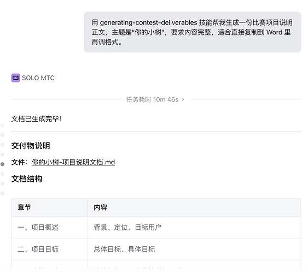Image resolution: width=308 pixels, height=273 pixels.
Task: Click the 交付物说明 heading
Action: [31, 146]
